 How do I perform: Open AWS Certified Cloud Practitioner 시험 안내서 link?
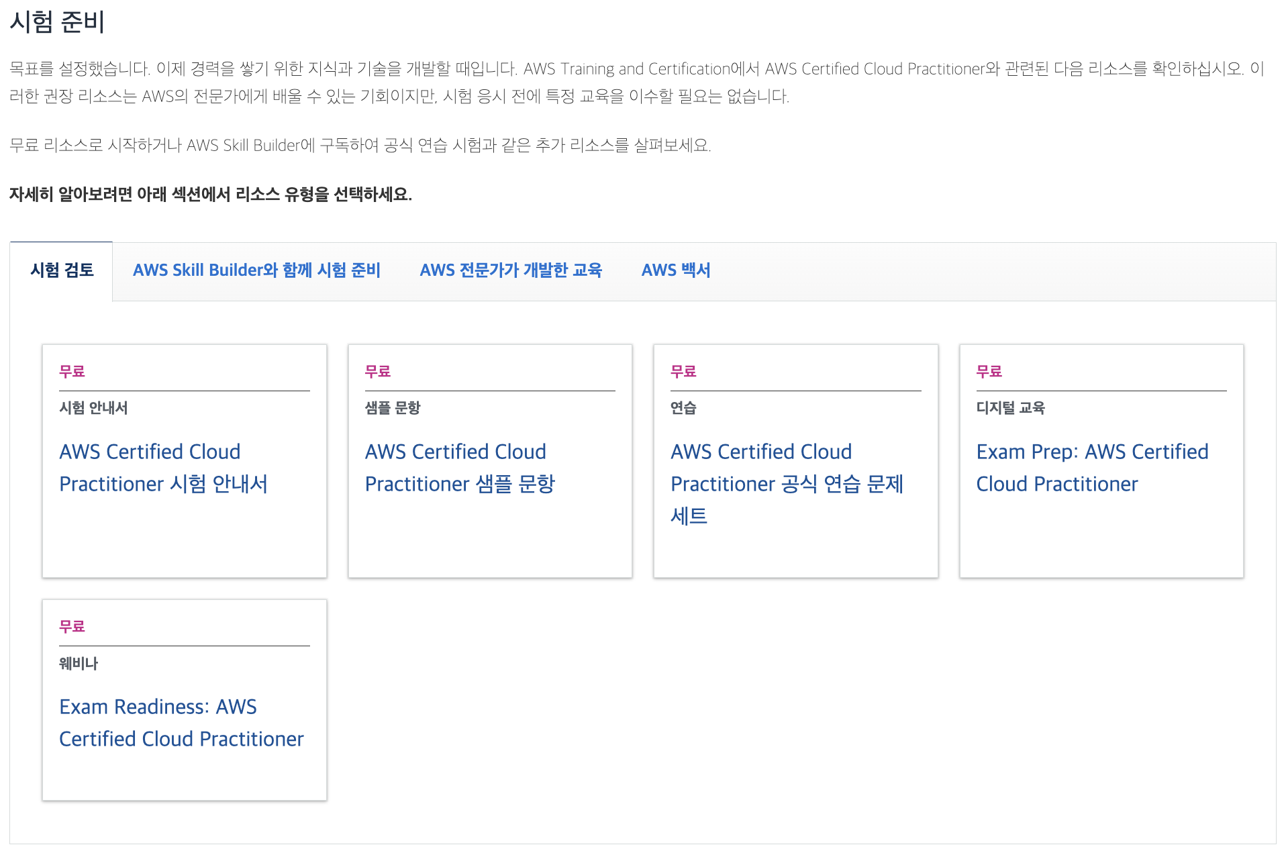click(x=163, y=468)
